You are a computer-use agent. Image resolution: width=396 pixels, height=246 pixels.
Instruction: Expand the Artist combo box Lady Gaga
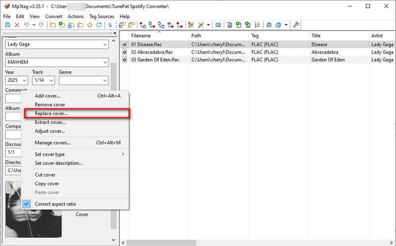point(105,44)
